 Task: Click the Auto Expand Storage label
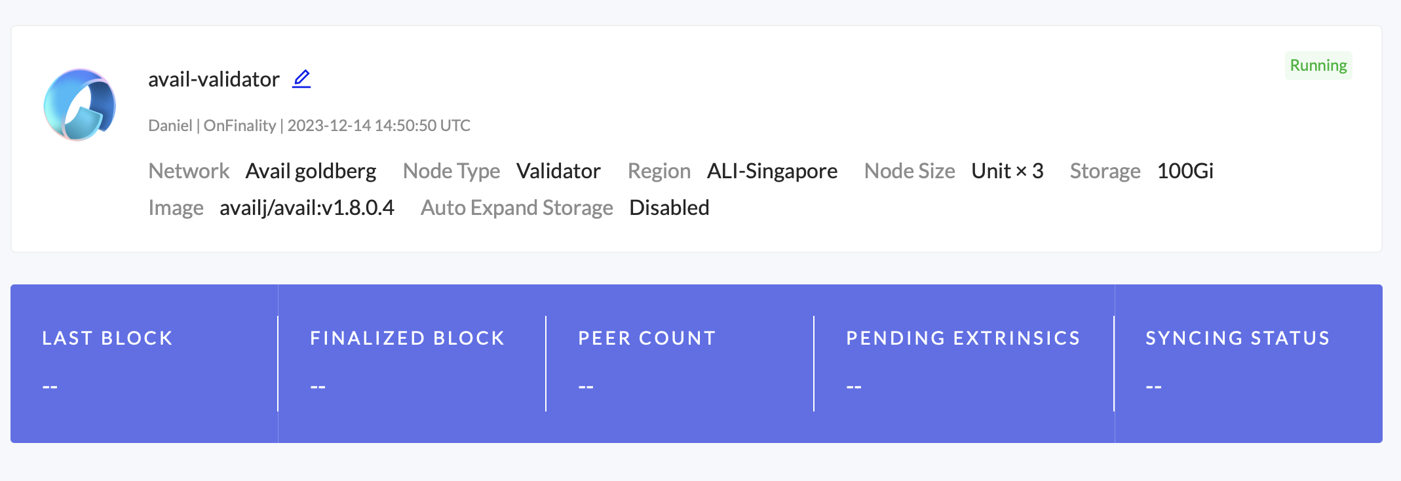pos(516,208)
